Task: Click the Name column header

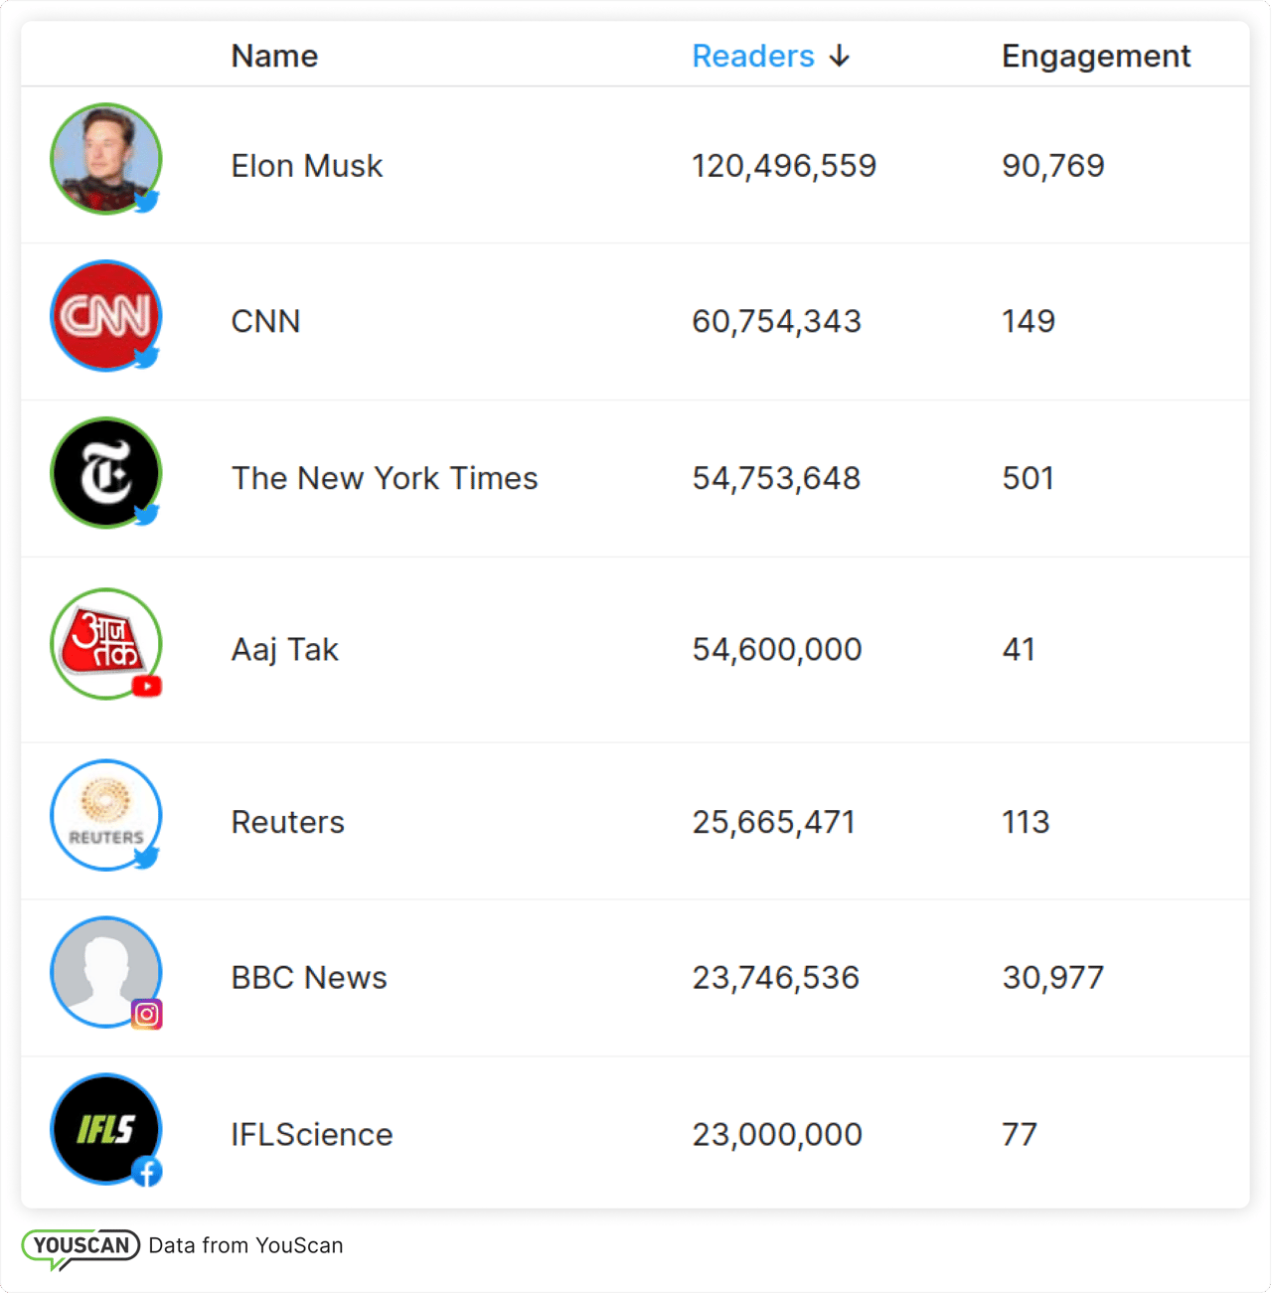Action: 274,57
